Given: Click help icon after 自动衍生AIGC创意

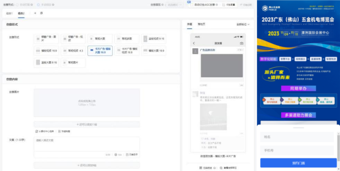Looking at the screenshot, I should (217, 4).
